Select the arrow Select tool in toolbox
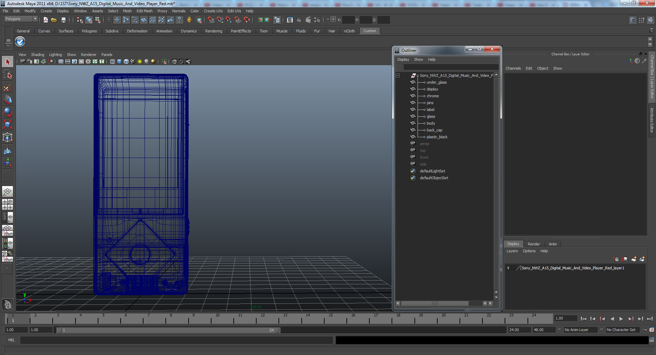Viewport: 656px width, 355px height. 8,62
